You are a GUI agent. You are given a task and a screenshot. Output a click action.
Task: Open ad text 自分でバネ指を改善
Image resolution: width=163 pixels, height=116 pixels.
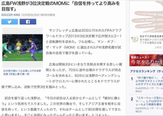(x=151, y=36)
